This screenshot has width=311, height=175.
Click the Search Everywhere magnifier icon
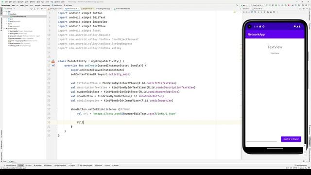pos(303,5)
